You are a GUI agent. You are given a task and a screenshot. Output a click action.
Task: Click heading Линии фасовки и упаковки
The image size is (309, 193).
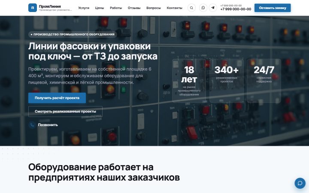point(93,51)
